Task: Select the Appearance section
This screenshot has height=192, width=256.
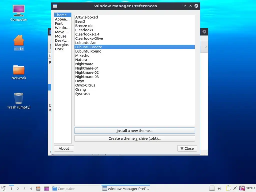Action: [x=63, y=19]
